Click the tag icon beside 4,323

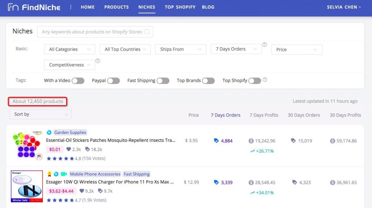[x=294, y=182]
